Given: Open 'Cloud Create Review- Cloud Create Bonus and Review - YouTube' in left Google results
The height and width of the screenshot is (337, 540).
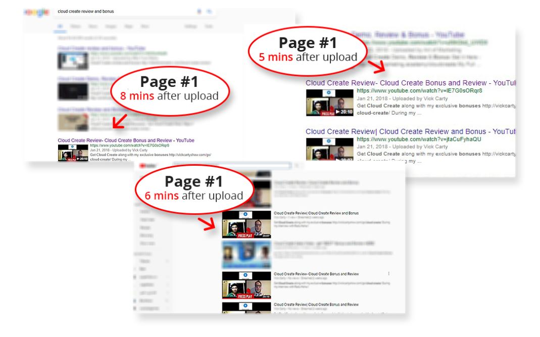Looking at the screenshot, I should click(x=126, y=140).
